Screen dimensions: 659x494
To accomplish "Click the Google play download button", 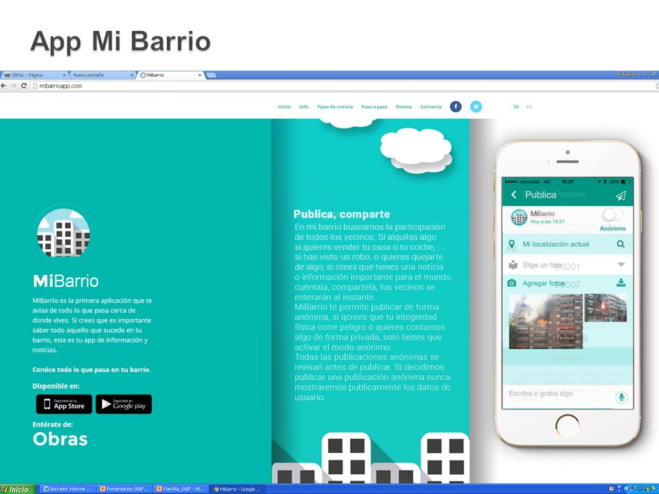I will point(124,404).
